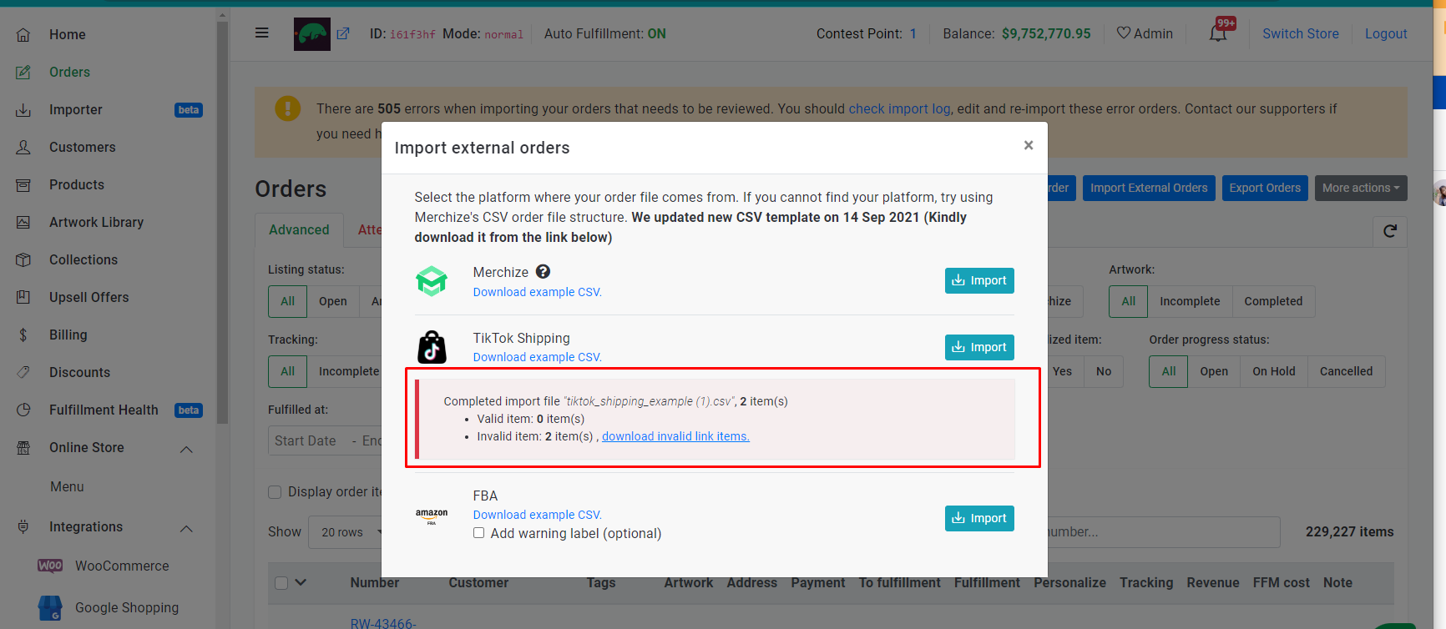Collapse the Online Store section
The height and width of the screenshot is (629, 1446).
coord(187,450)
